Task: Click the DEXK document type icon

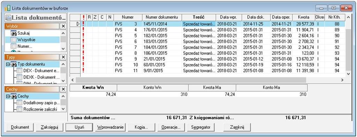Action: (x=20, y=77)
